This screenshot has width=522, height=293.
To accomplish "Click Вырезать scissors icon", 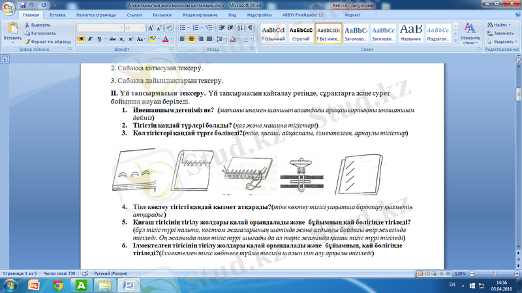I will coord(27,25).
